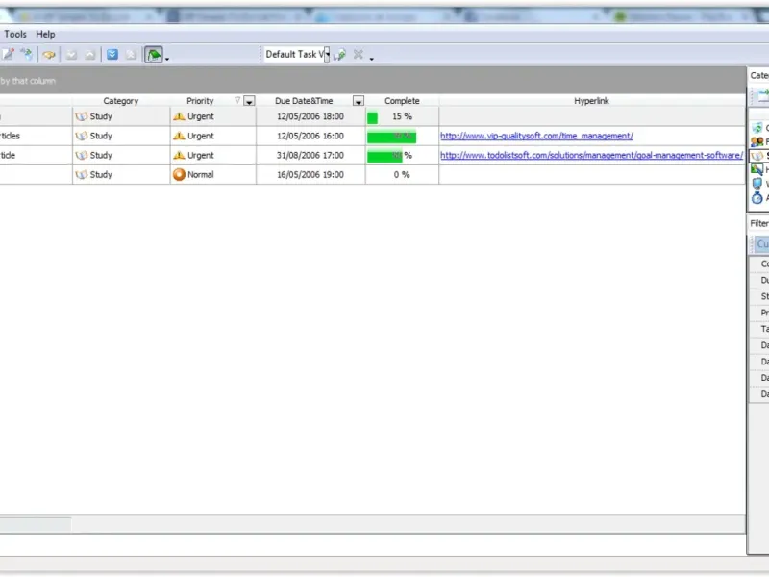The image size is (769, 577).
Task: Sort by the Category column header
Action: click(121, 101)
